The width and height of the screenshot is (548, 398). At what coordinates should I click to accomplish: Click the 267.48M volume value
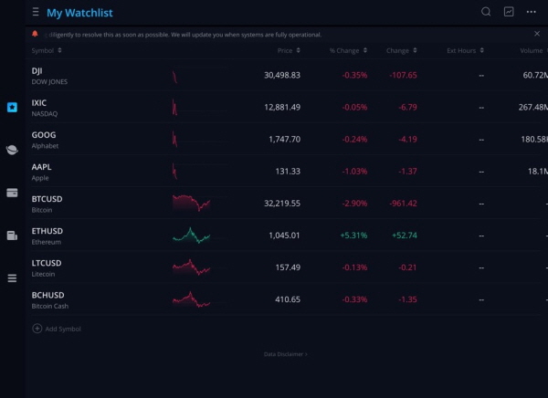(x=533, y=108)
